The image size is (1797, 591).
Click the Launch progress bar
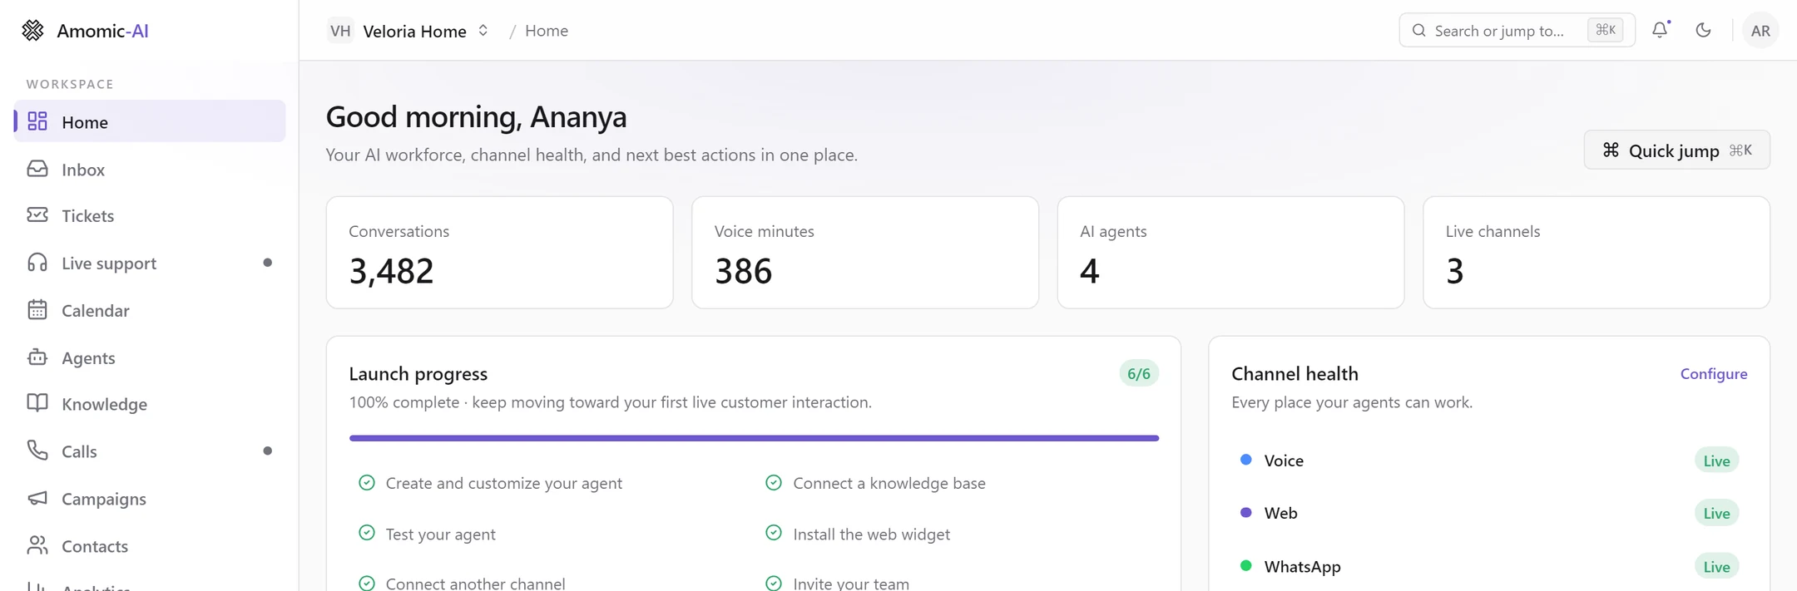point(754,438)
